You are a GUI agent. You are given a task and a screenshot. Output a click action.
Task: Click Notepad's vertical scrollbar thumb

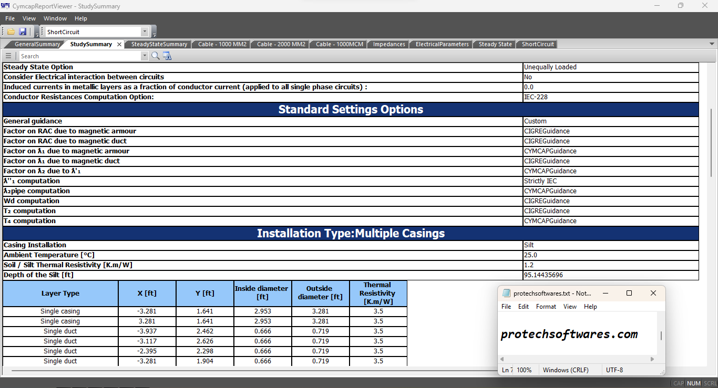click(x=661, y=335)
